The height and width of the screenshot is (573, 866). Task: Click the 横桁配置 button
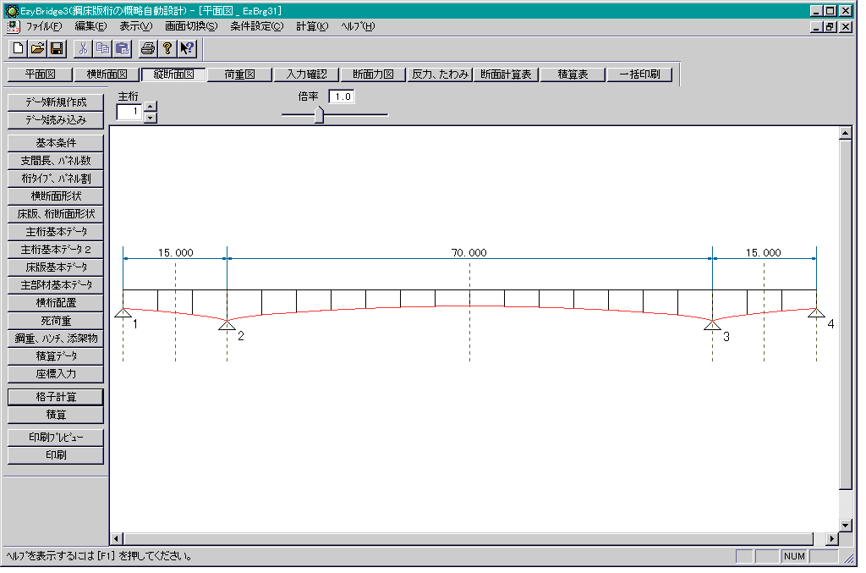pos(56,303)
